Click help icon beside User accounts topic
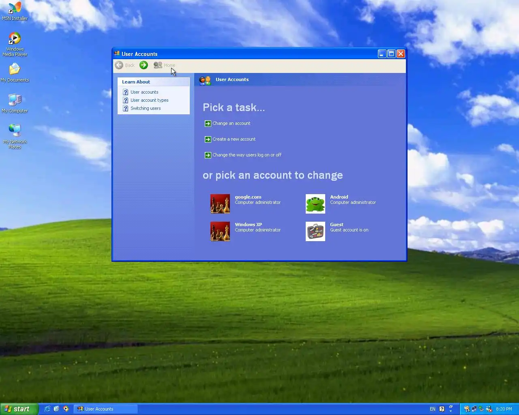Screen dimensions: 519x415 click(126, 92)
